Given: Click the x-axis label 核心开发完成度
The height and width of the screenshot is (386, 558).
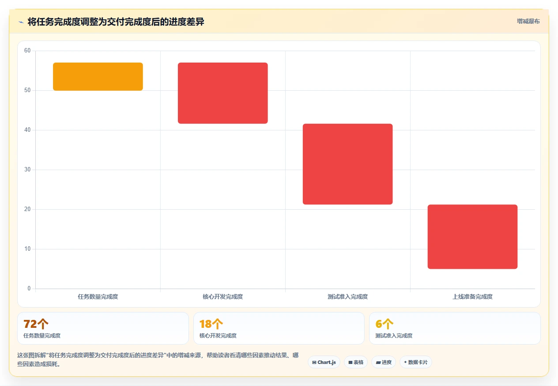Looking at the screenshot, I should (223, 297).
